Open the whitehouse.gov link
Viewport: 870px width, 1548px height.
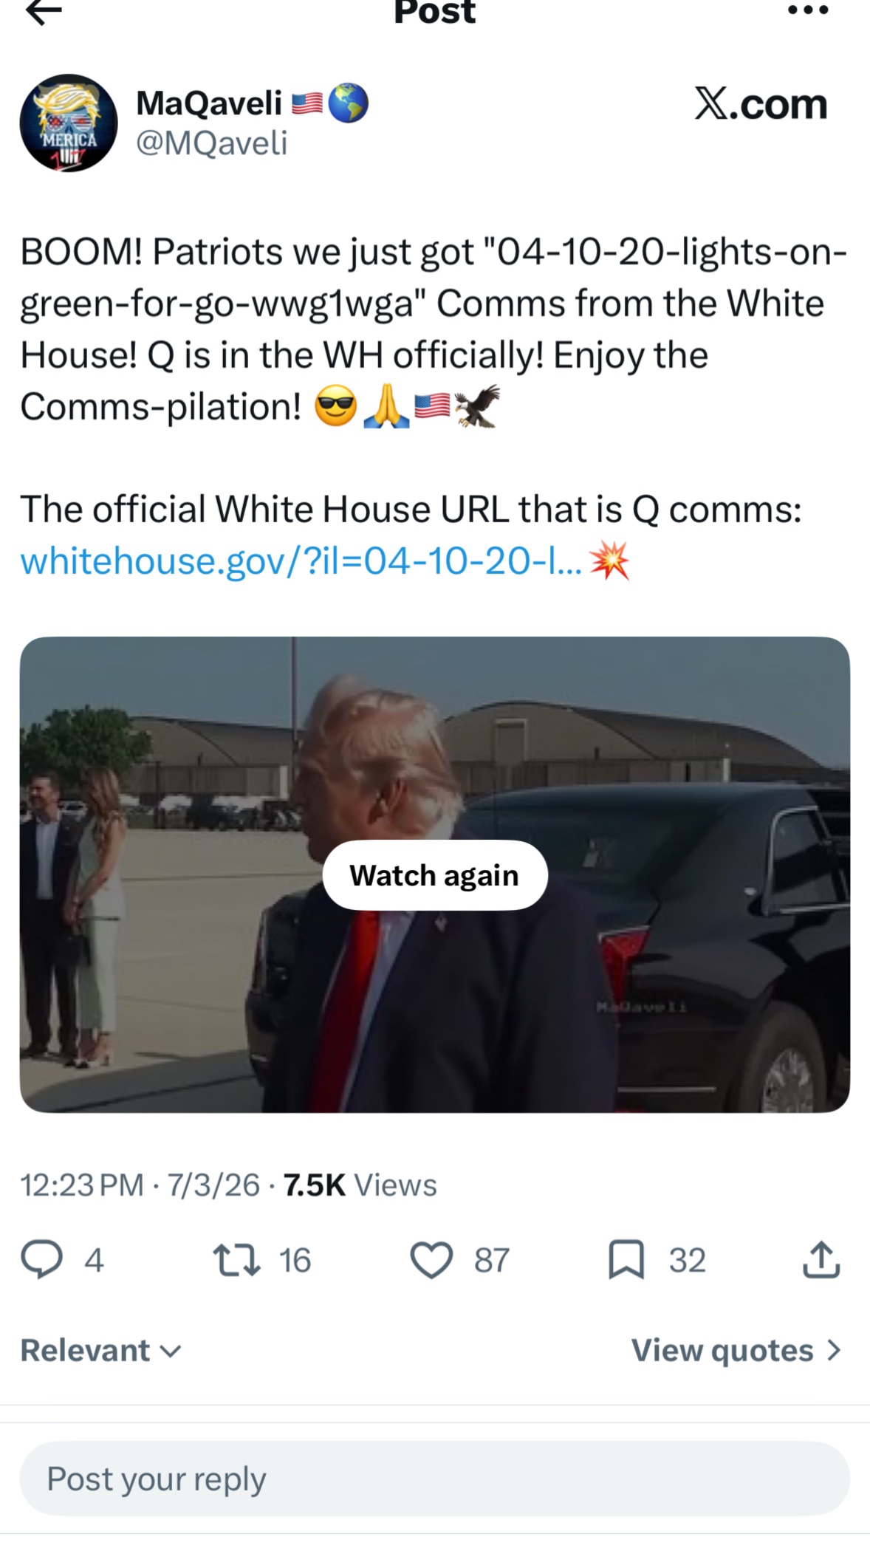point(301,561)
